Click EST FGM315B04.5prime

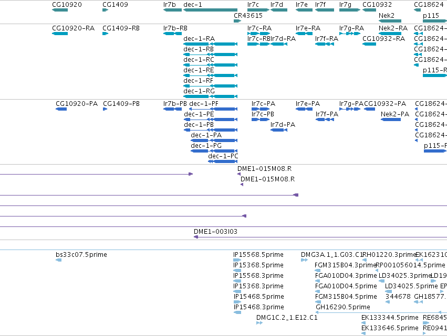coord(318,302)
